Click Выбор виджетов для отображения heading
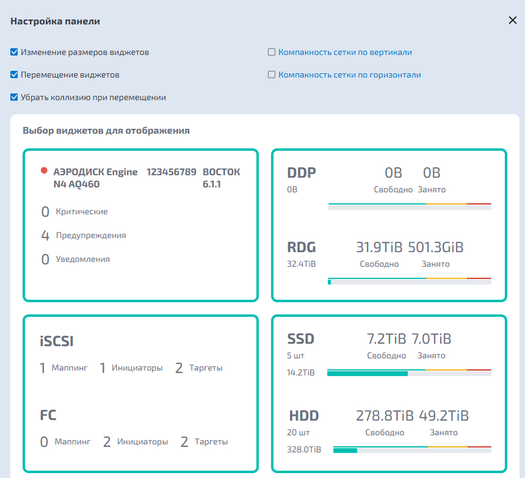Viewport: 525px width, 478px height. click(106, 131)
